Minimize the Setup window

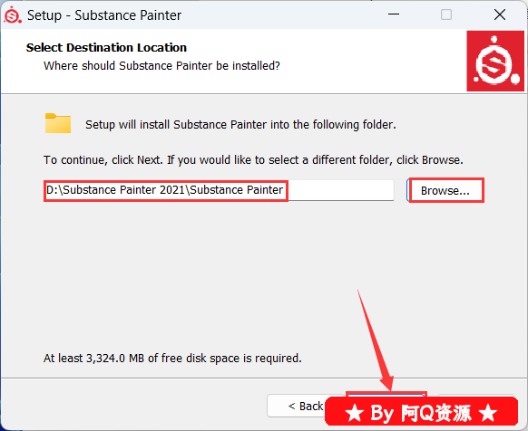[x=394, y=14]
